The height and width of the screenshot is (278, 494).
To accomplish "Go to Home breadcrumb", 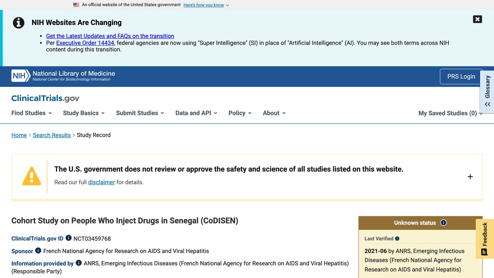I will (19, 135).
